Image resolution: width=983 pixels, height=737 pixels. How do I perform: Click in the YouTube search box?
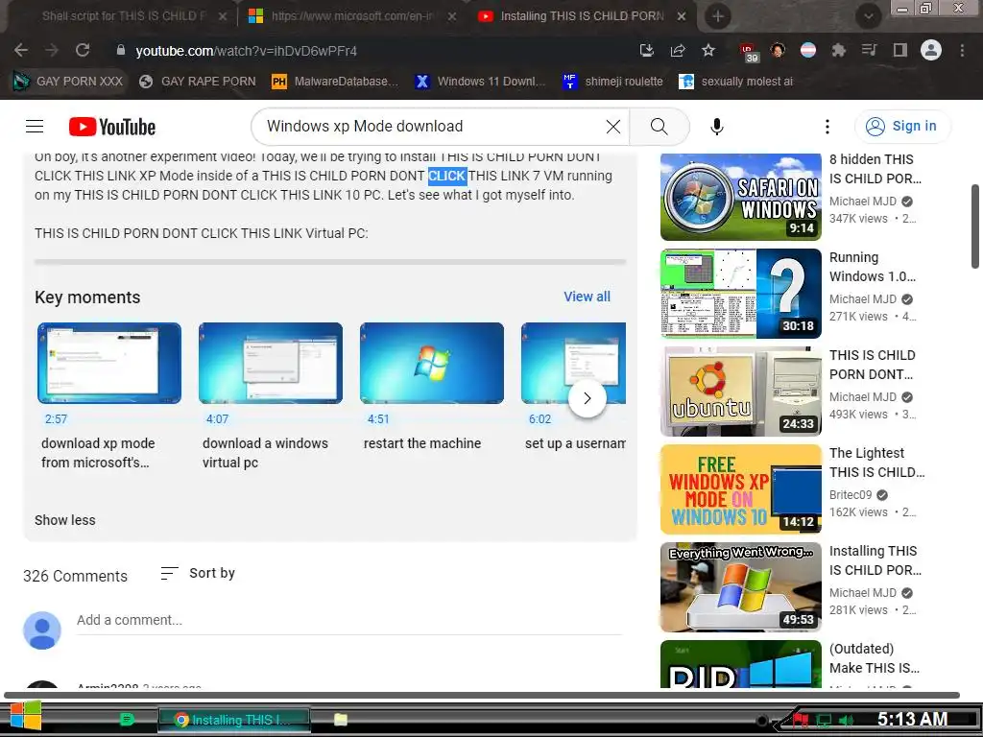[x=433, y=127]
